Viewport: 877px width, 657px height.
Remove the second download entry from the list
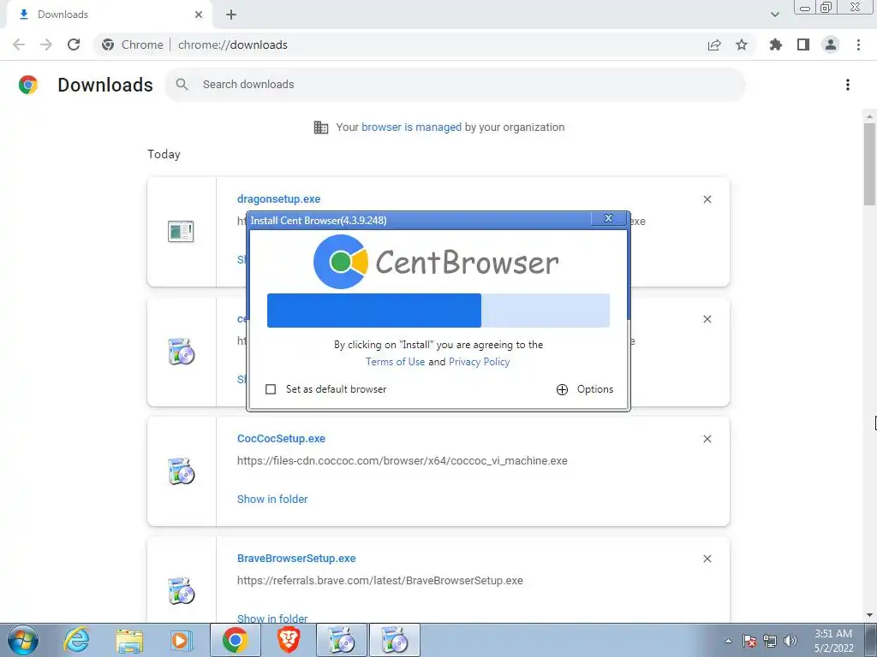tap(707, 319)
